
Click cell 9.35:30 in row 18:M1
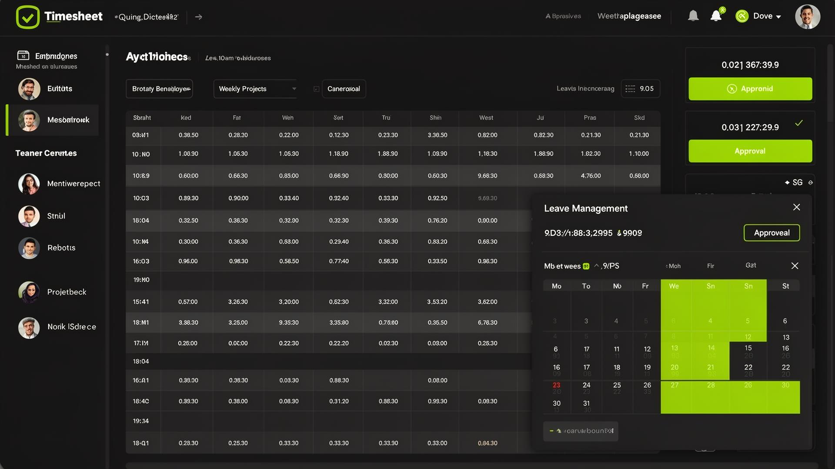click(289, 323)
